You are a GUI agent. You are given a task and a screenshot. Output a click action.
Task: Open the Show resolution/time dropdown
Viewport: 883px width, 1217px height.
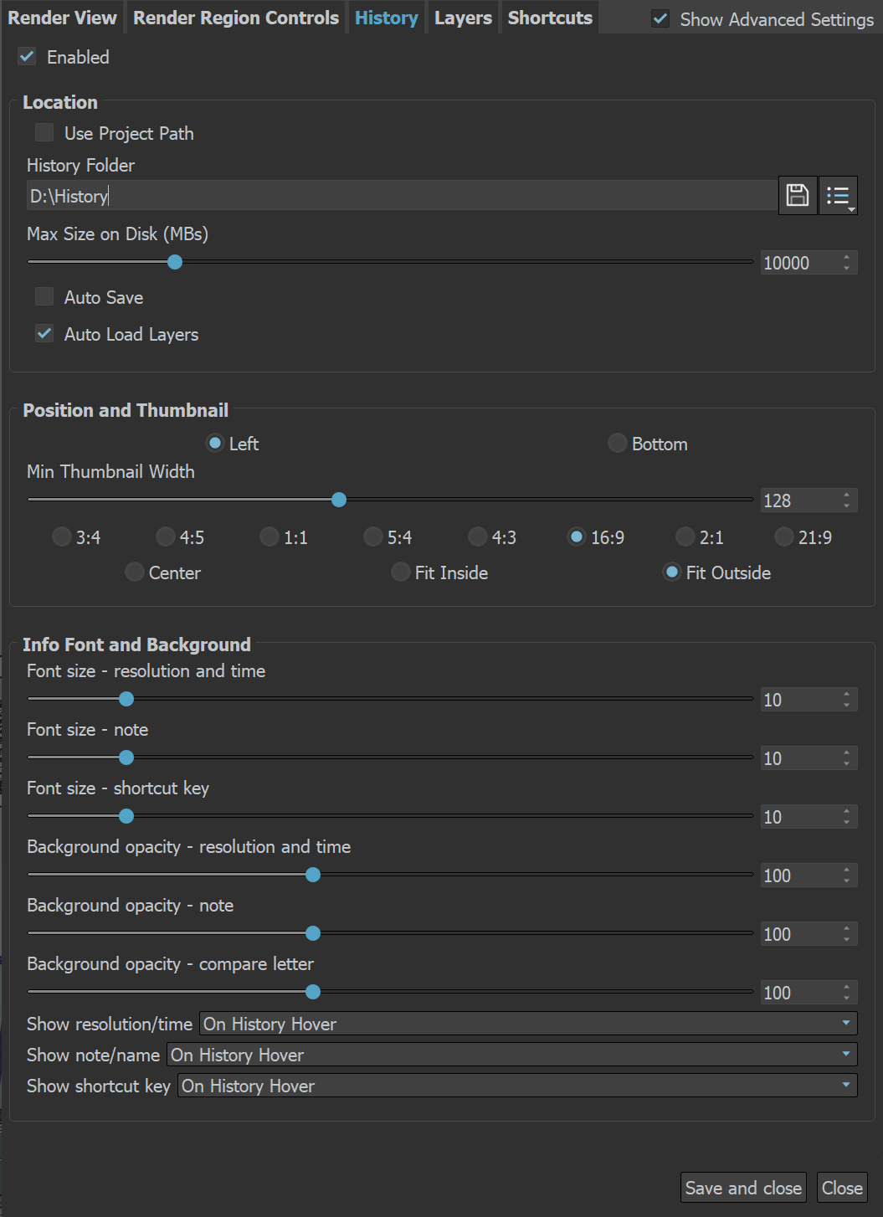(528, 1024)
